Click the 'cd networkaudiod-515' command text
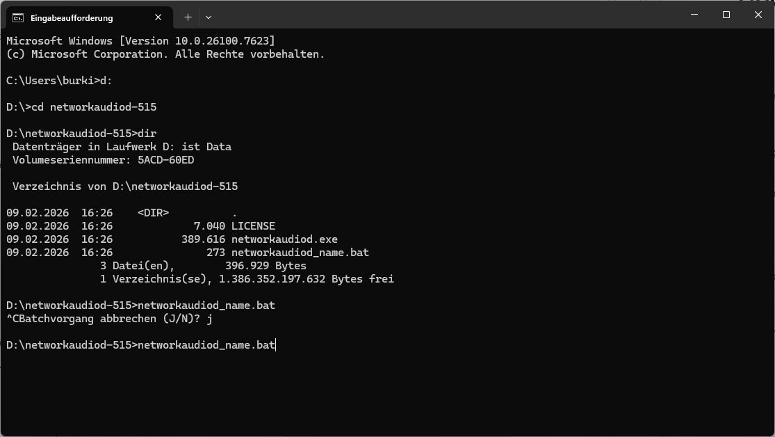 94,107
